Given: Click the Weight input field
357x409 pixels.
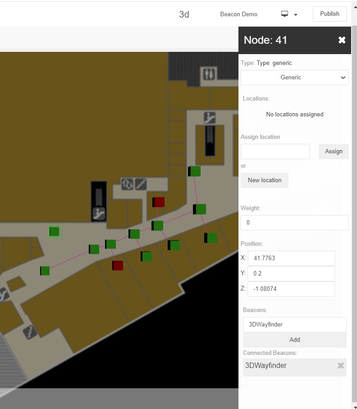Looking at the screenshot, I should point(295,222).
